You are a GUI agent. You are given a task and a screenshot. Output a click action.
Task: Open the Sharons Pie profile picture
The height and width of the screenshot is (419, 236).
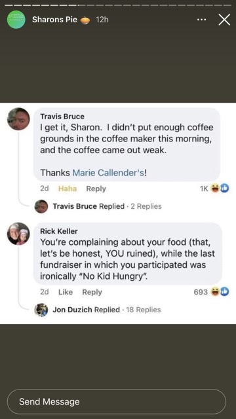16,20
